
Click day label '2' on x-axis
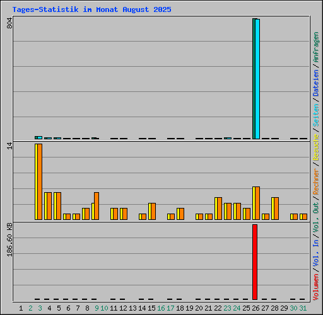[x=30, y=308]
